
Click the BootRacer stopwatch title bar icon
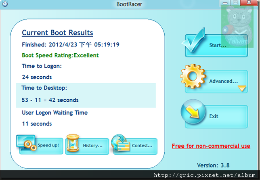[x=5, y=4]
